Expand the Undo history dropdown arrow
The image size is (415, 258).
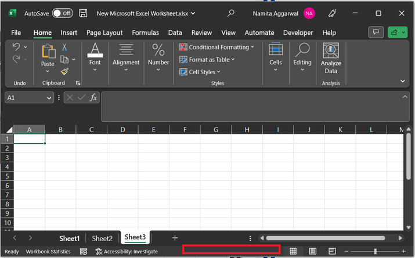(x=26, y=47)
